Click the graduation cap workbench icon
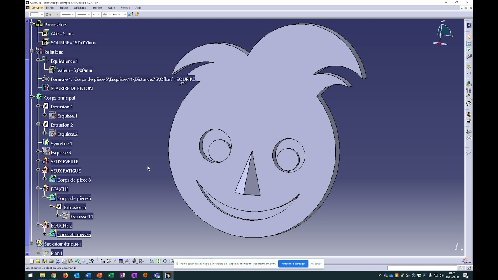The height and width of the screenshot is (280, 498). point(469,26)
